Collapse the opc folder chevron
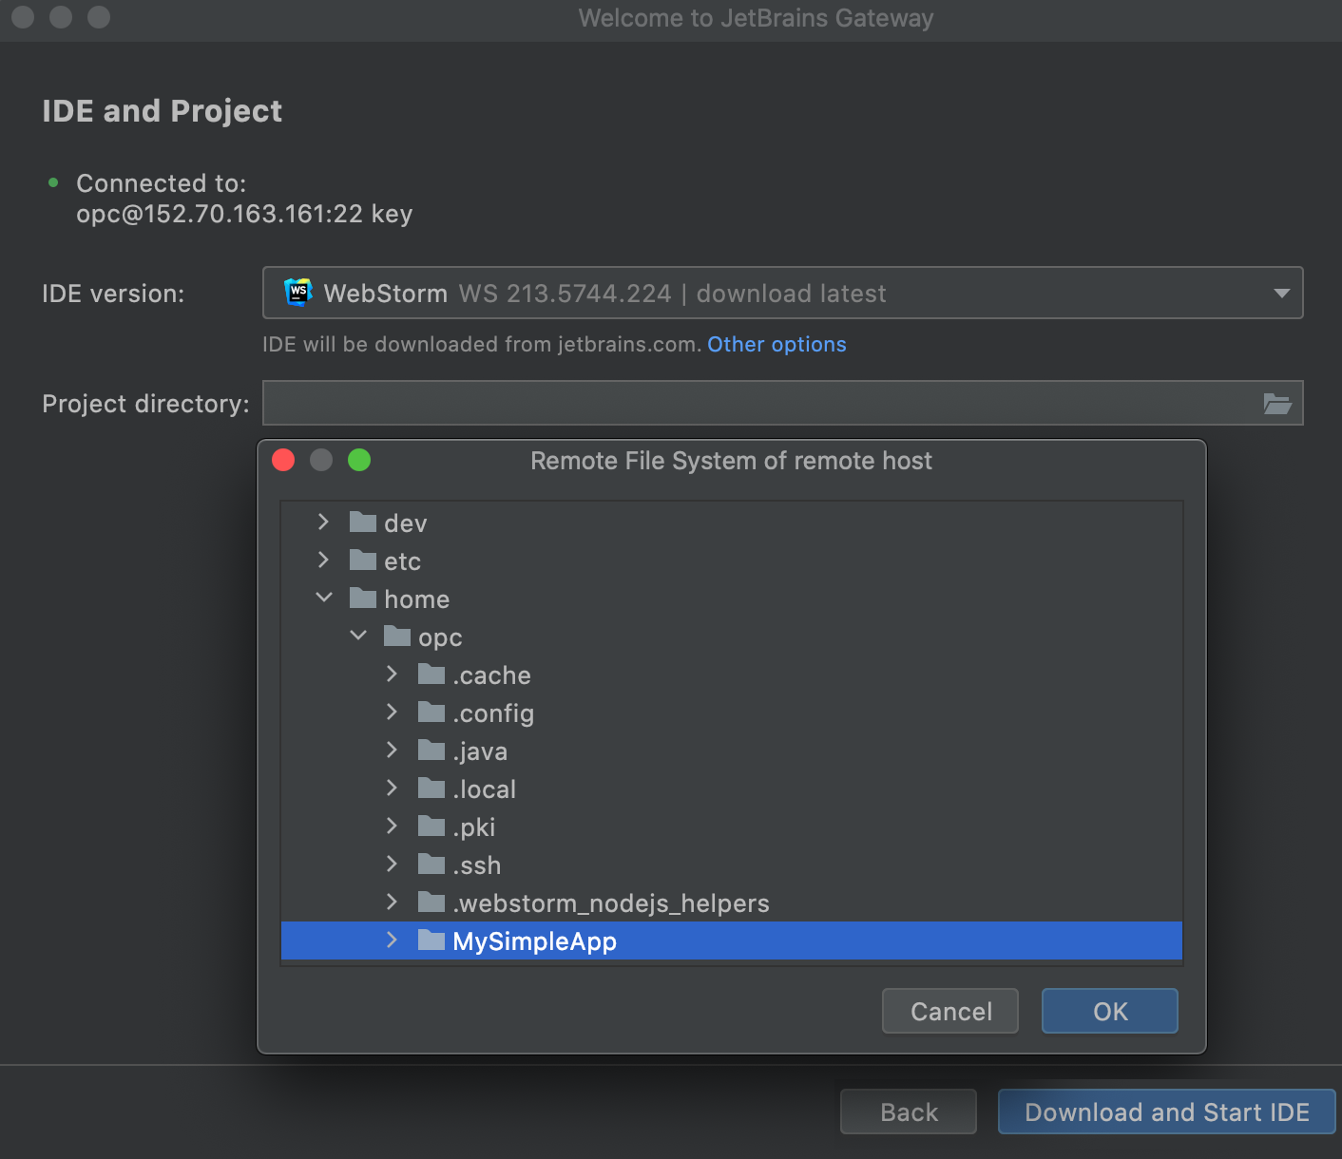Image resolution: width=1342 pixels, height=1159 pixels. pos(358,636)
